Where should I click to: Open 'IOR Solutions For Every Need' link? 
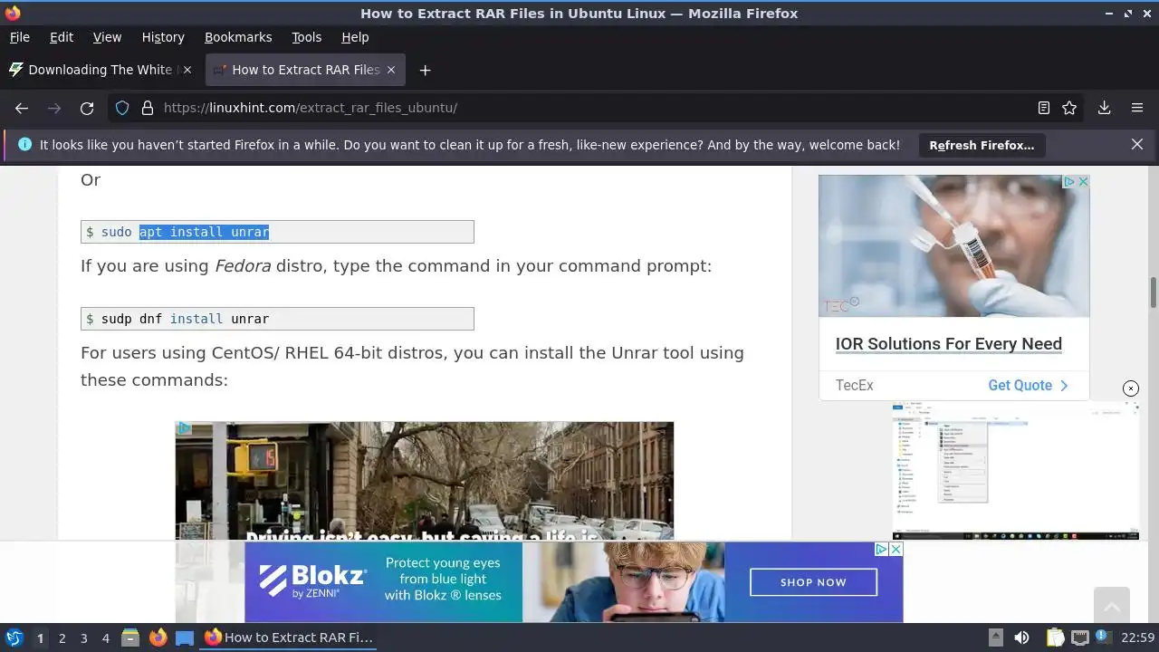948,344
